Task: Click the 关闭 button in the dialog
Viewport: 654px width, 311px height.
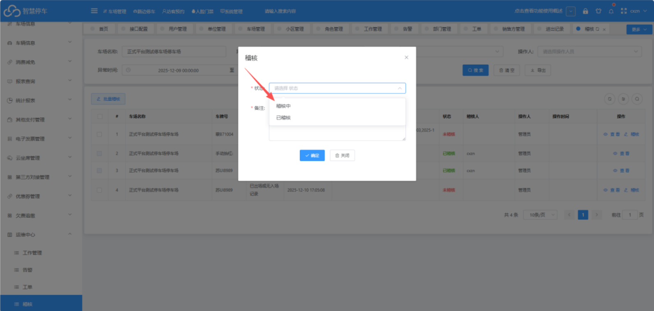Action: coord(342,155)
